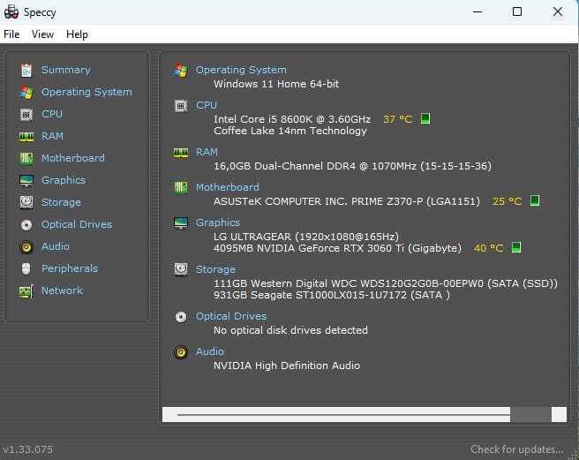
Task: Click the Graphics monitor icon in summary panel
Action: [x=181, y=222]
